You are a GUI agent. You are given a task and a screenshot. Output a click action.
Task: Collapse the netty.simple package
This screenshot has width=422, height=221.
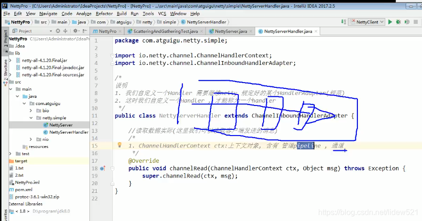(x=31, y=117)
